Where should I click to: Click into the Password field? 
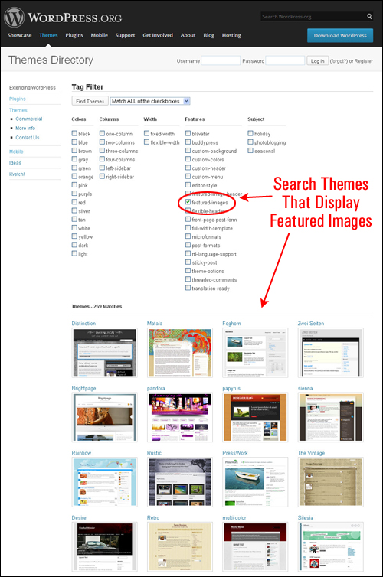click(286, 60)
